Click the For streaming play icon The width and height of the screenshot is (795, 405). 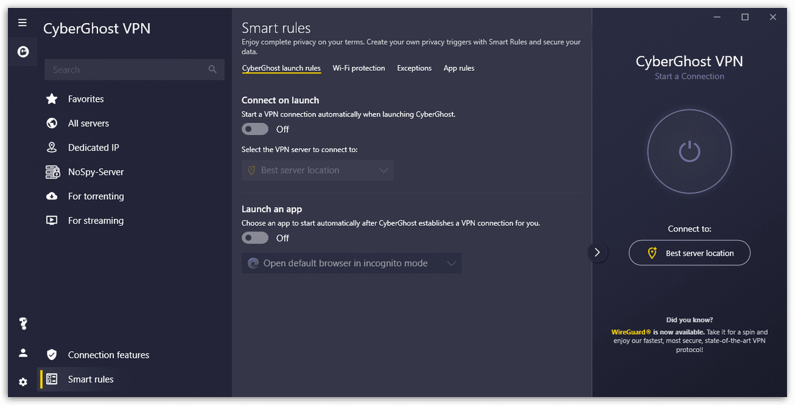[x=52, y=220]
